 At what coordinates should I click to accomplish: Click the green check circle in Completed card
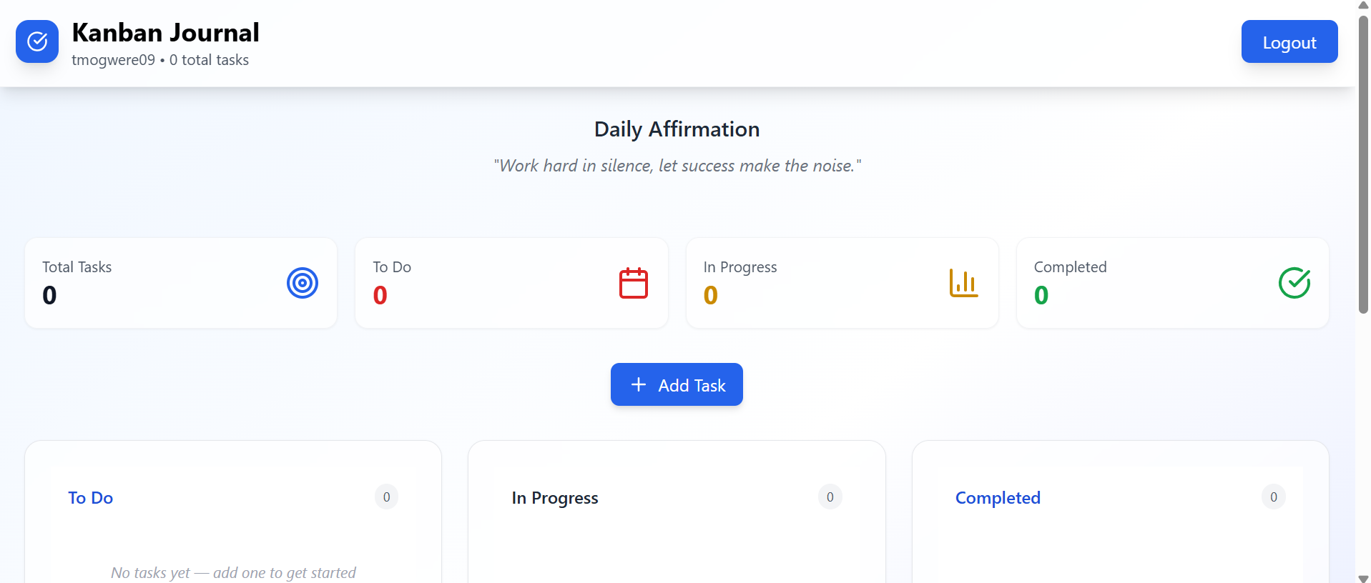[1294, 283]
